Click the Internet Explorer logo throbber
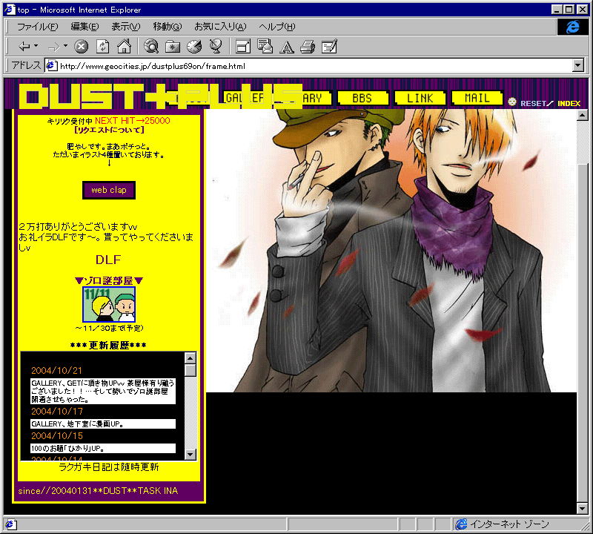The image size is (593, 534). pos(572,27)
